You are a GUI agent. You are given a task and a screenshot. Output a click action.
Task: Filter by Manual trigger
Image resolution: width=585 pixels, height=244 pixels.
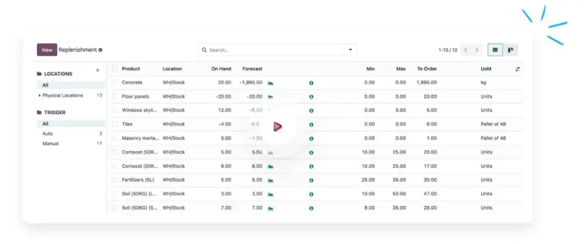click(50, 144)
